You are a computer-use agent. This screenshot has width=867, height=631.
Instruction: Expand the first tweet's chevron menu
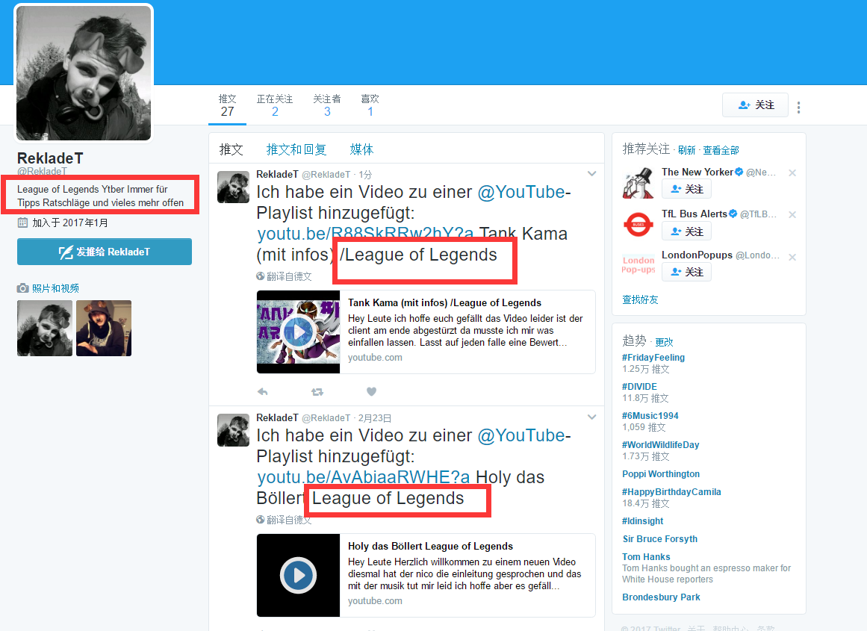pyautogui.click(x=591, y=174)
